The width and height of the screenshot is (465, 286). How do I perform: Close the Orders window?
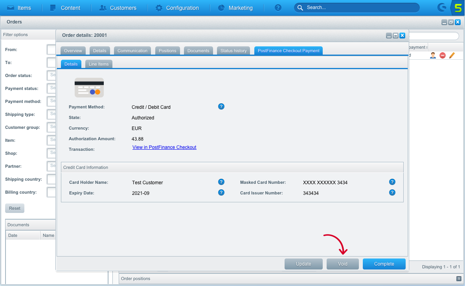click(458, 22)
